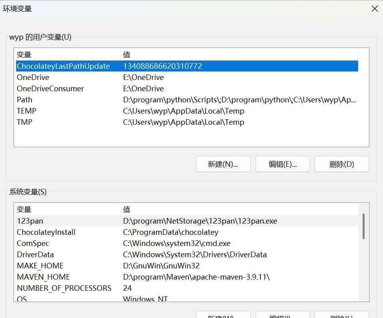Select the DriverData system variable
Image resolution: width=383 pixels, height=318 pixels.
coord(36,254)
